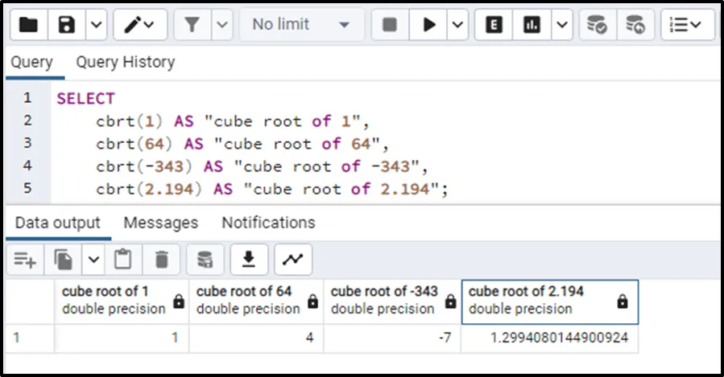Viewport: 724px width, 377px height.
Task: Click the Graph Visualiser button
Action: coord(293,259)
